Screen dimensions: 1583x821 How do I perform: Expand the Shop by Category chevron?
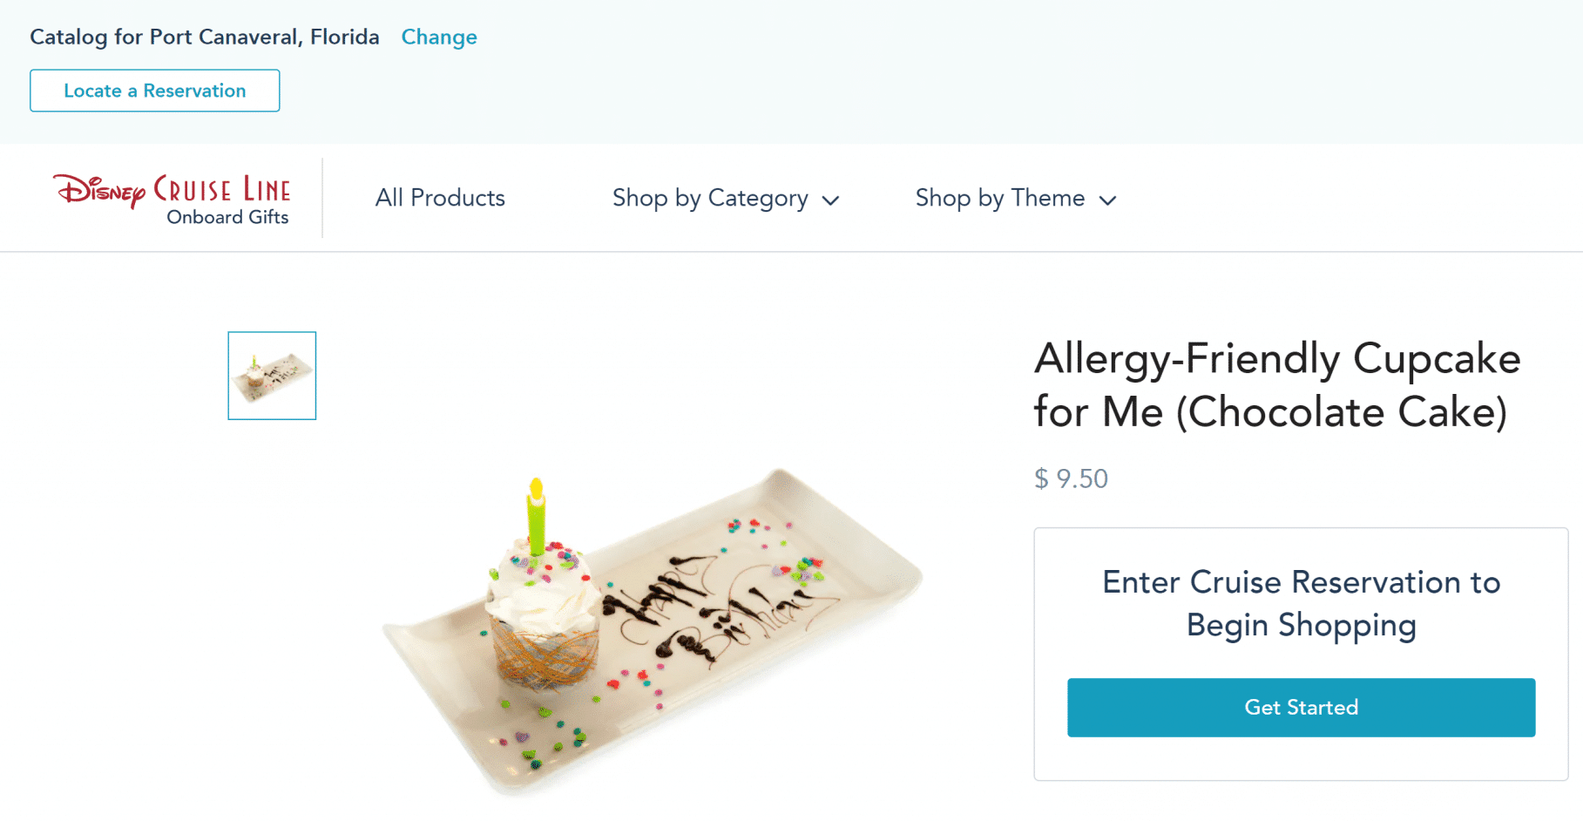tap(831, 200)
